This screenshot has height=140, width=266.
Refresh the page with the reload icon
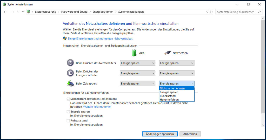(211, 12)
